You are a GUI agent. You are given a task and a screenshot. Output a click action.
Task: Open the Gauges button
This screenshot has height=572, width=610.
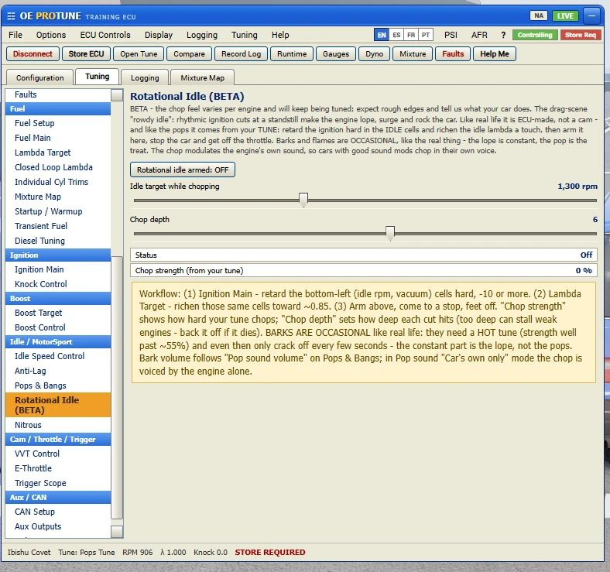coord(336,54)
